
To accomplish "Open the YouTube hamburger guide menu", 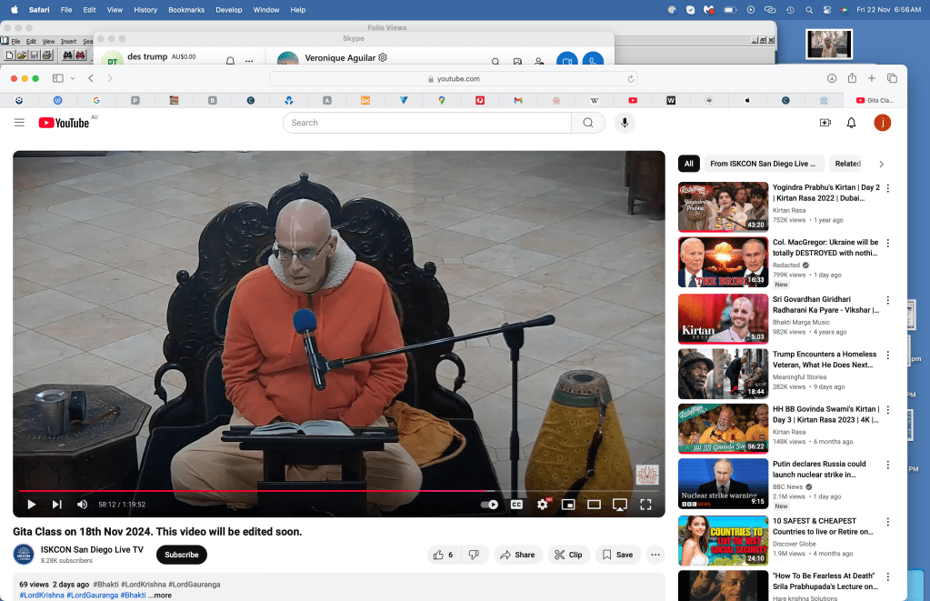I will click(19, 123).
